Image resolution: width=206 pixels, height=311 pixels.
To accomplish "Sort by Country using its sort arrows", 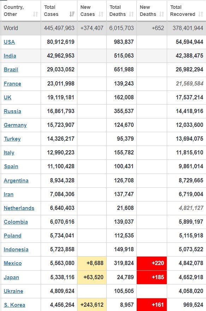I will [35, 14].
